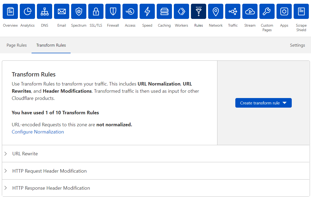Expand the URL Rewrite section
Viewport: 311px width, 199px height.
pyautogui.click(x=25, y=154)
